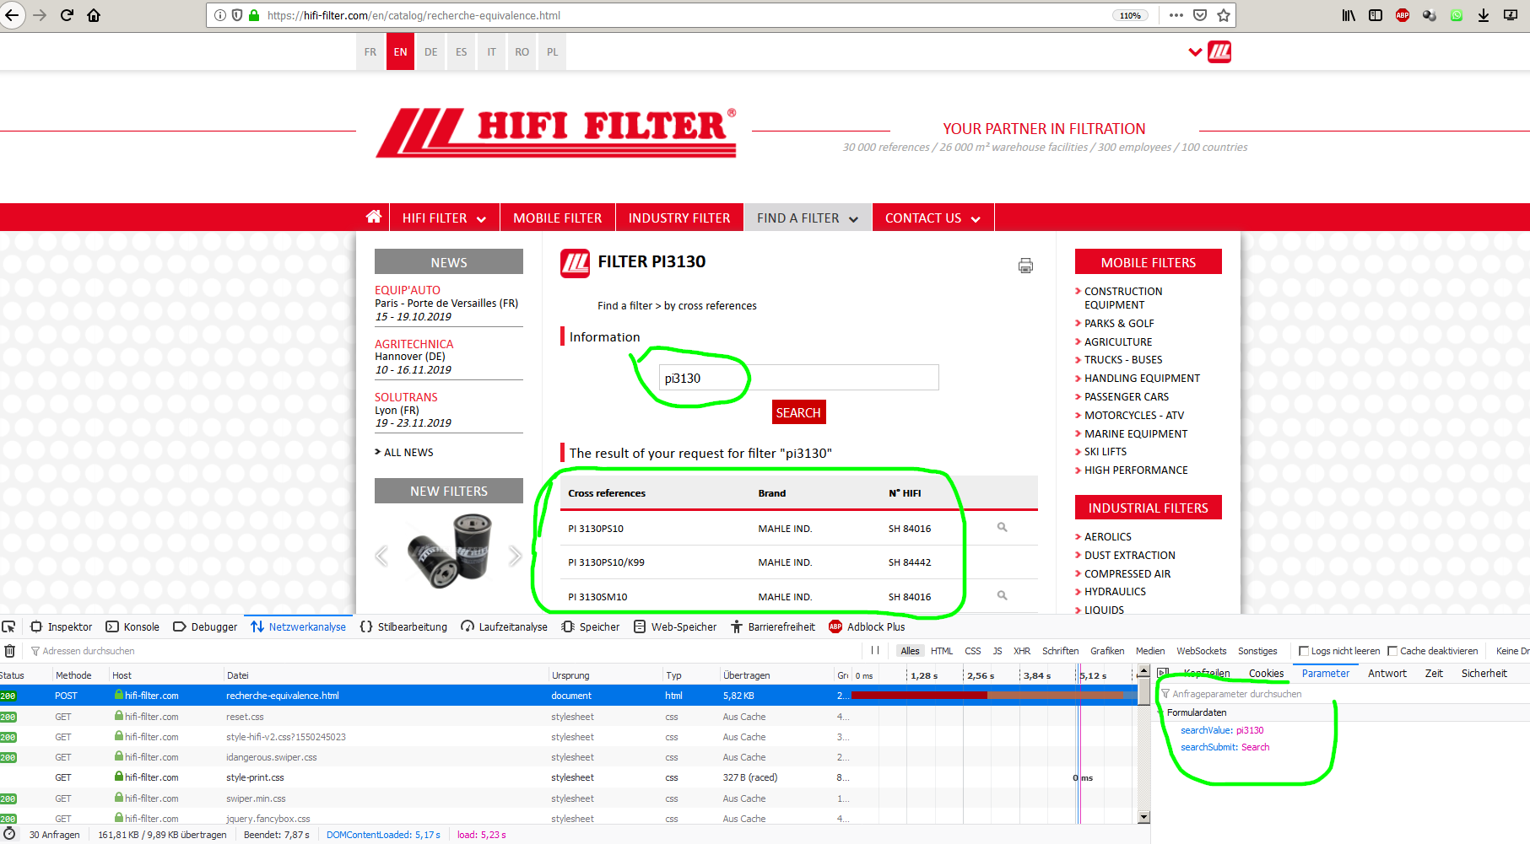Click the browser back arrow
This screenshot has height=844, width=1530.
point(12,15)
